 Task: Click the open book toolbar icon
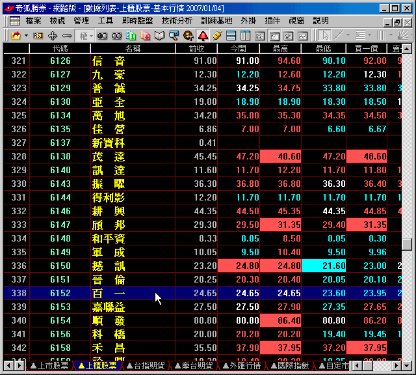click(159, 36)
